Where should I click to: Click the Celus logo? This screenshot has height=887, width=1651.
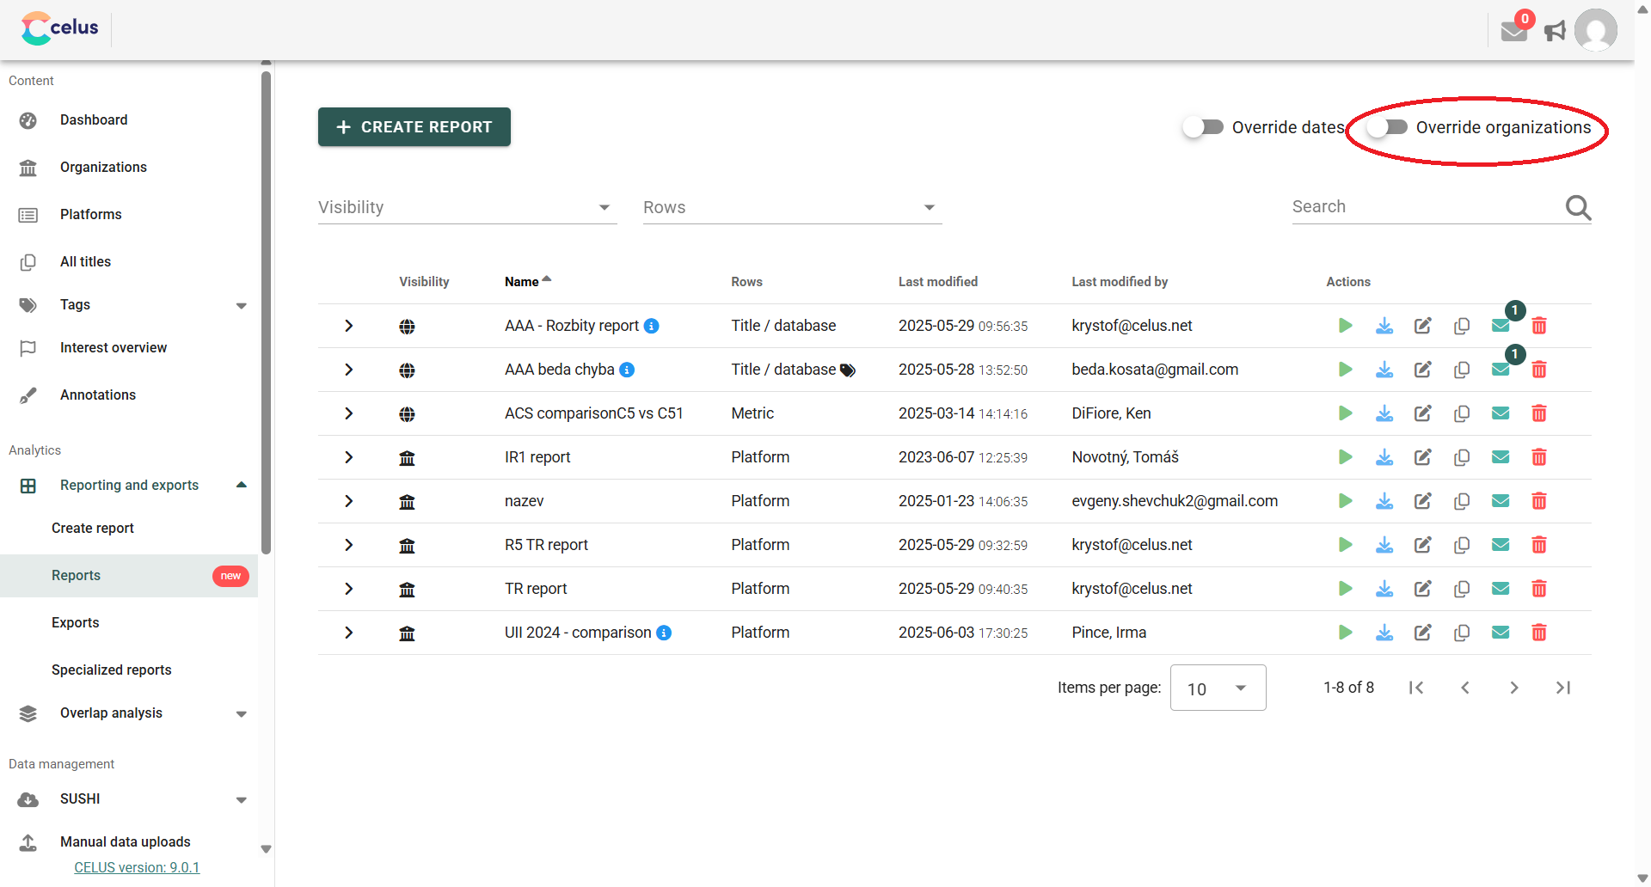point(60,28)
